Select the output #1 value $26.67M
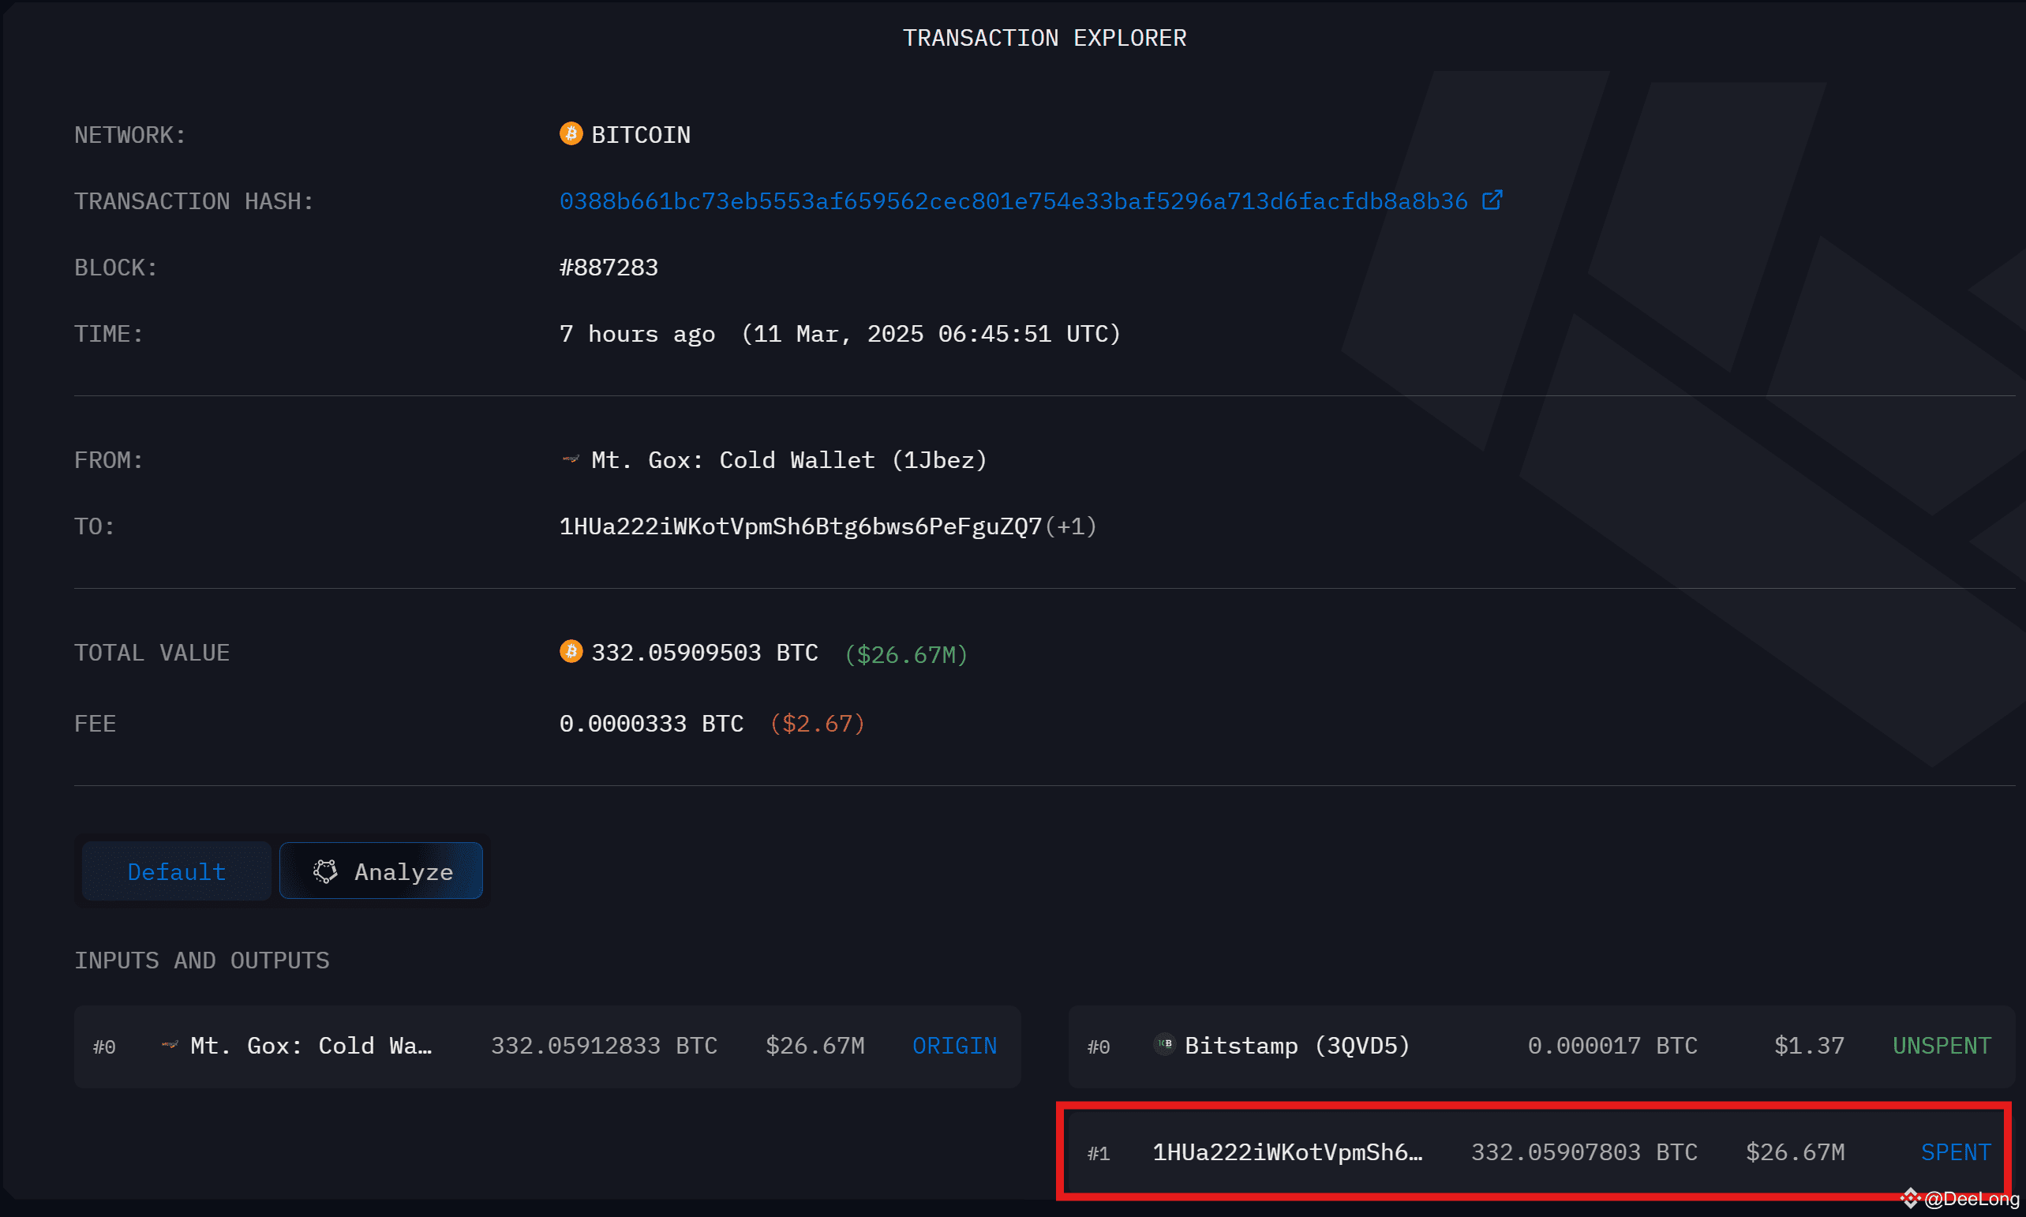2026x1217 pixels. tap(1795, 1152)
